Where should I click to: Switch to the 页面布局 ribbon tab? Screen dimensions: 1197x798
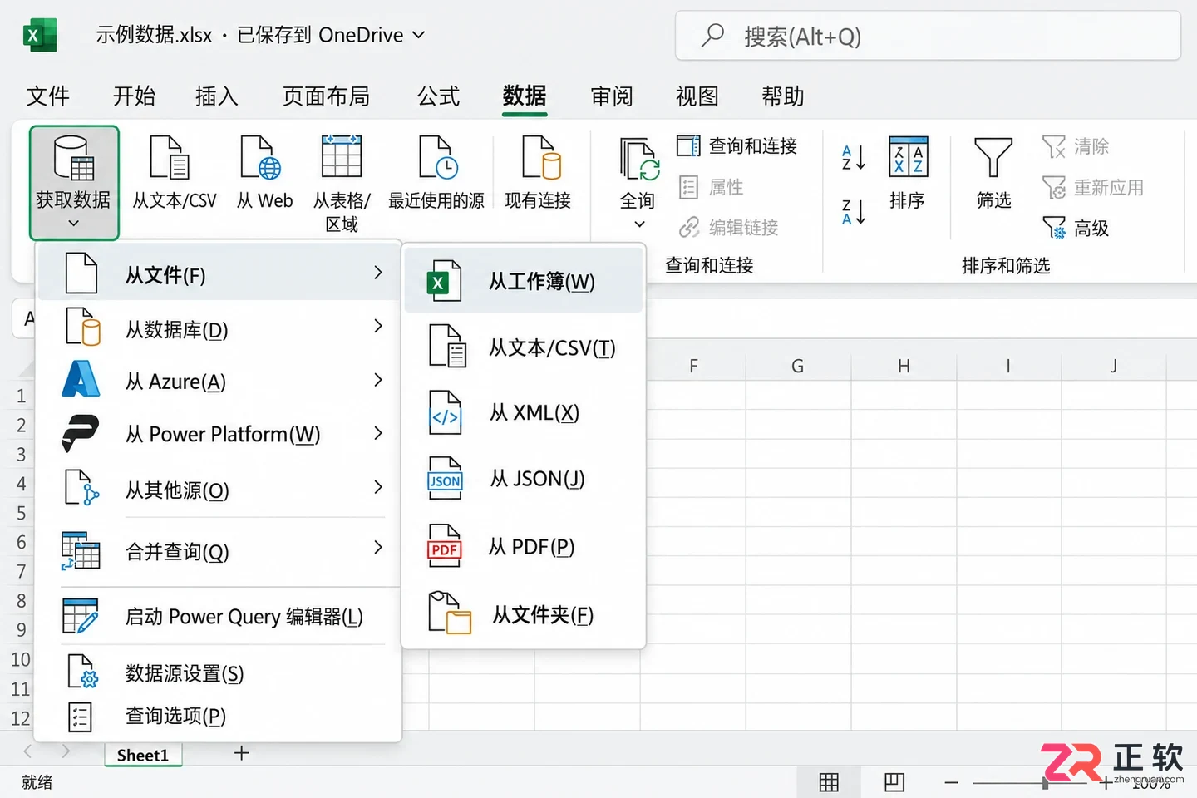tap(326, 96)
